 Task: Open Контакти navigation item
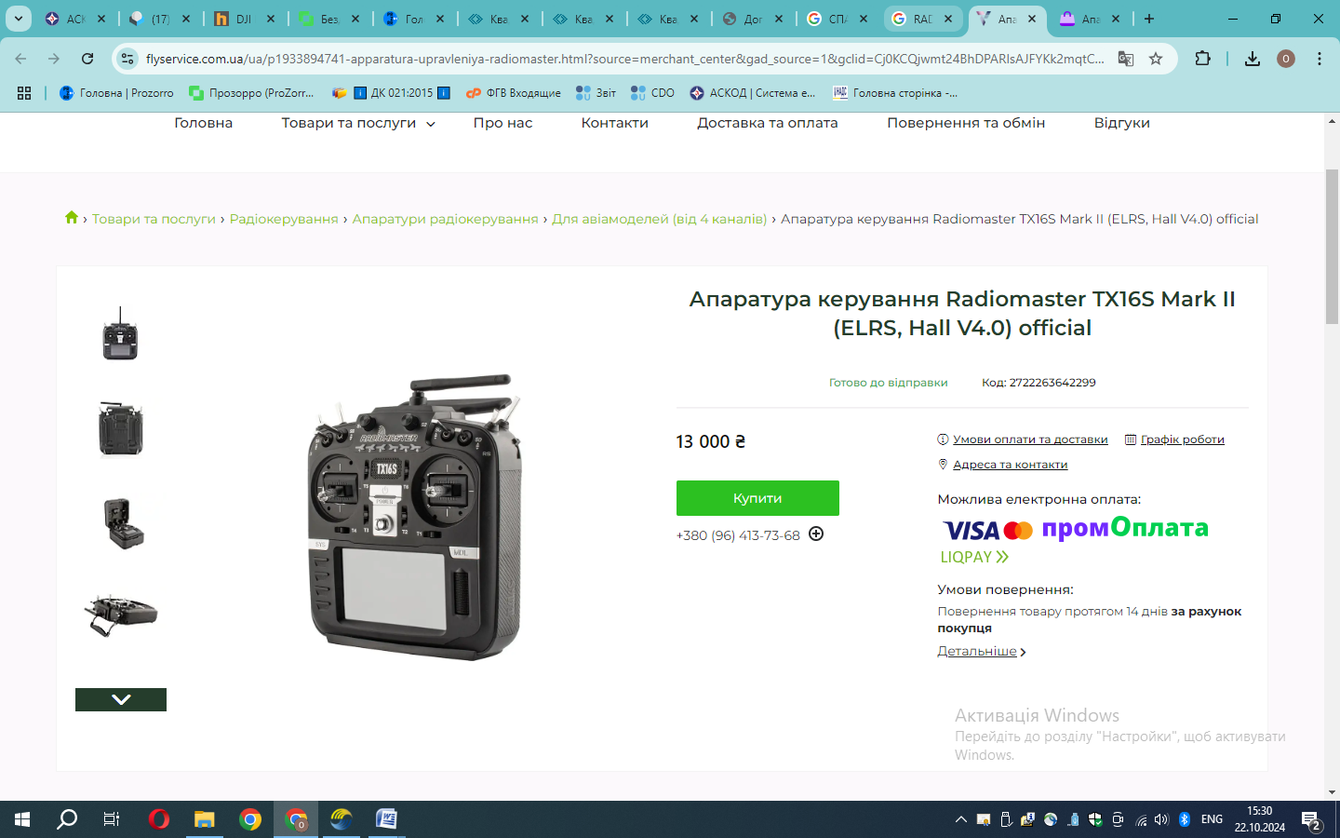[614, 123]
